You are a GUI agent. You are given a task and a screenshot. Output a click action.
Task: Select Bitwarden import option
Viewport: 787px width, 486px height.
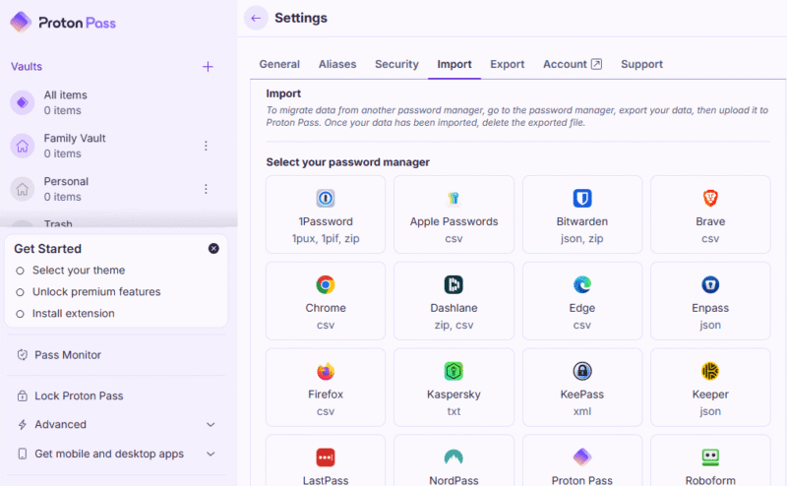point(582,214)
